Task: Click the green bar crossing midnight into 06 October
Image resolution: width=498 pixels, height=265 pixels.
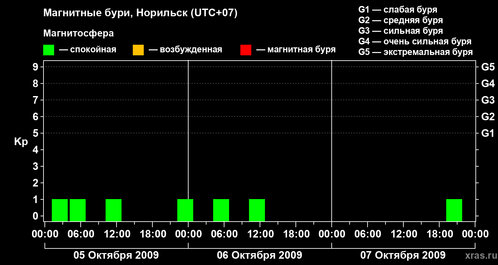Action: (185, 210)
